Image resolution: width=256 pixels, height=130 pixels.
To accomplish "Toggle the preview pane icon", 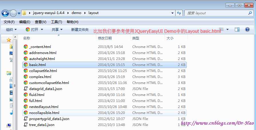I will point(237,29).
